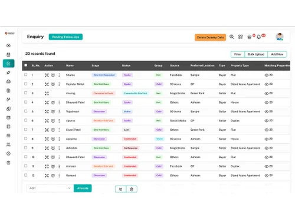Expand Anurag row details icon

tap(47, 93)
